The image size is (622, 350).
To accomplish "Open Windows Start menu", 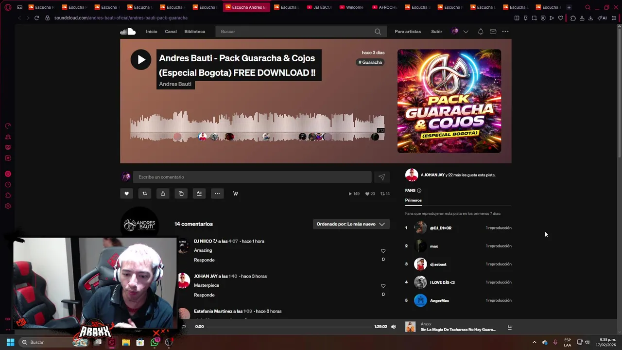I will pyautogui.click(x=10, y=342).
